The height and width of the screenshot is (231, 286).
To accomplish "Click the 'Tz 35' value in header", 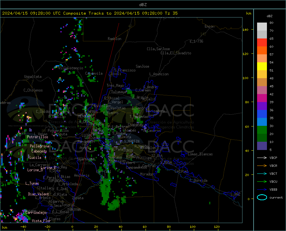I will coord(171,13).
